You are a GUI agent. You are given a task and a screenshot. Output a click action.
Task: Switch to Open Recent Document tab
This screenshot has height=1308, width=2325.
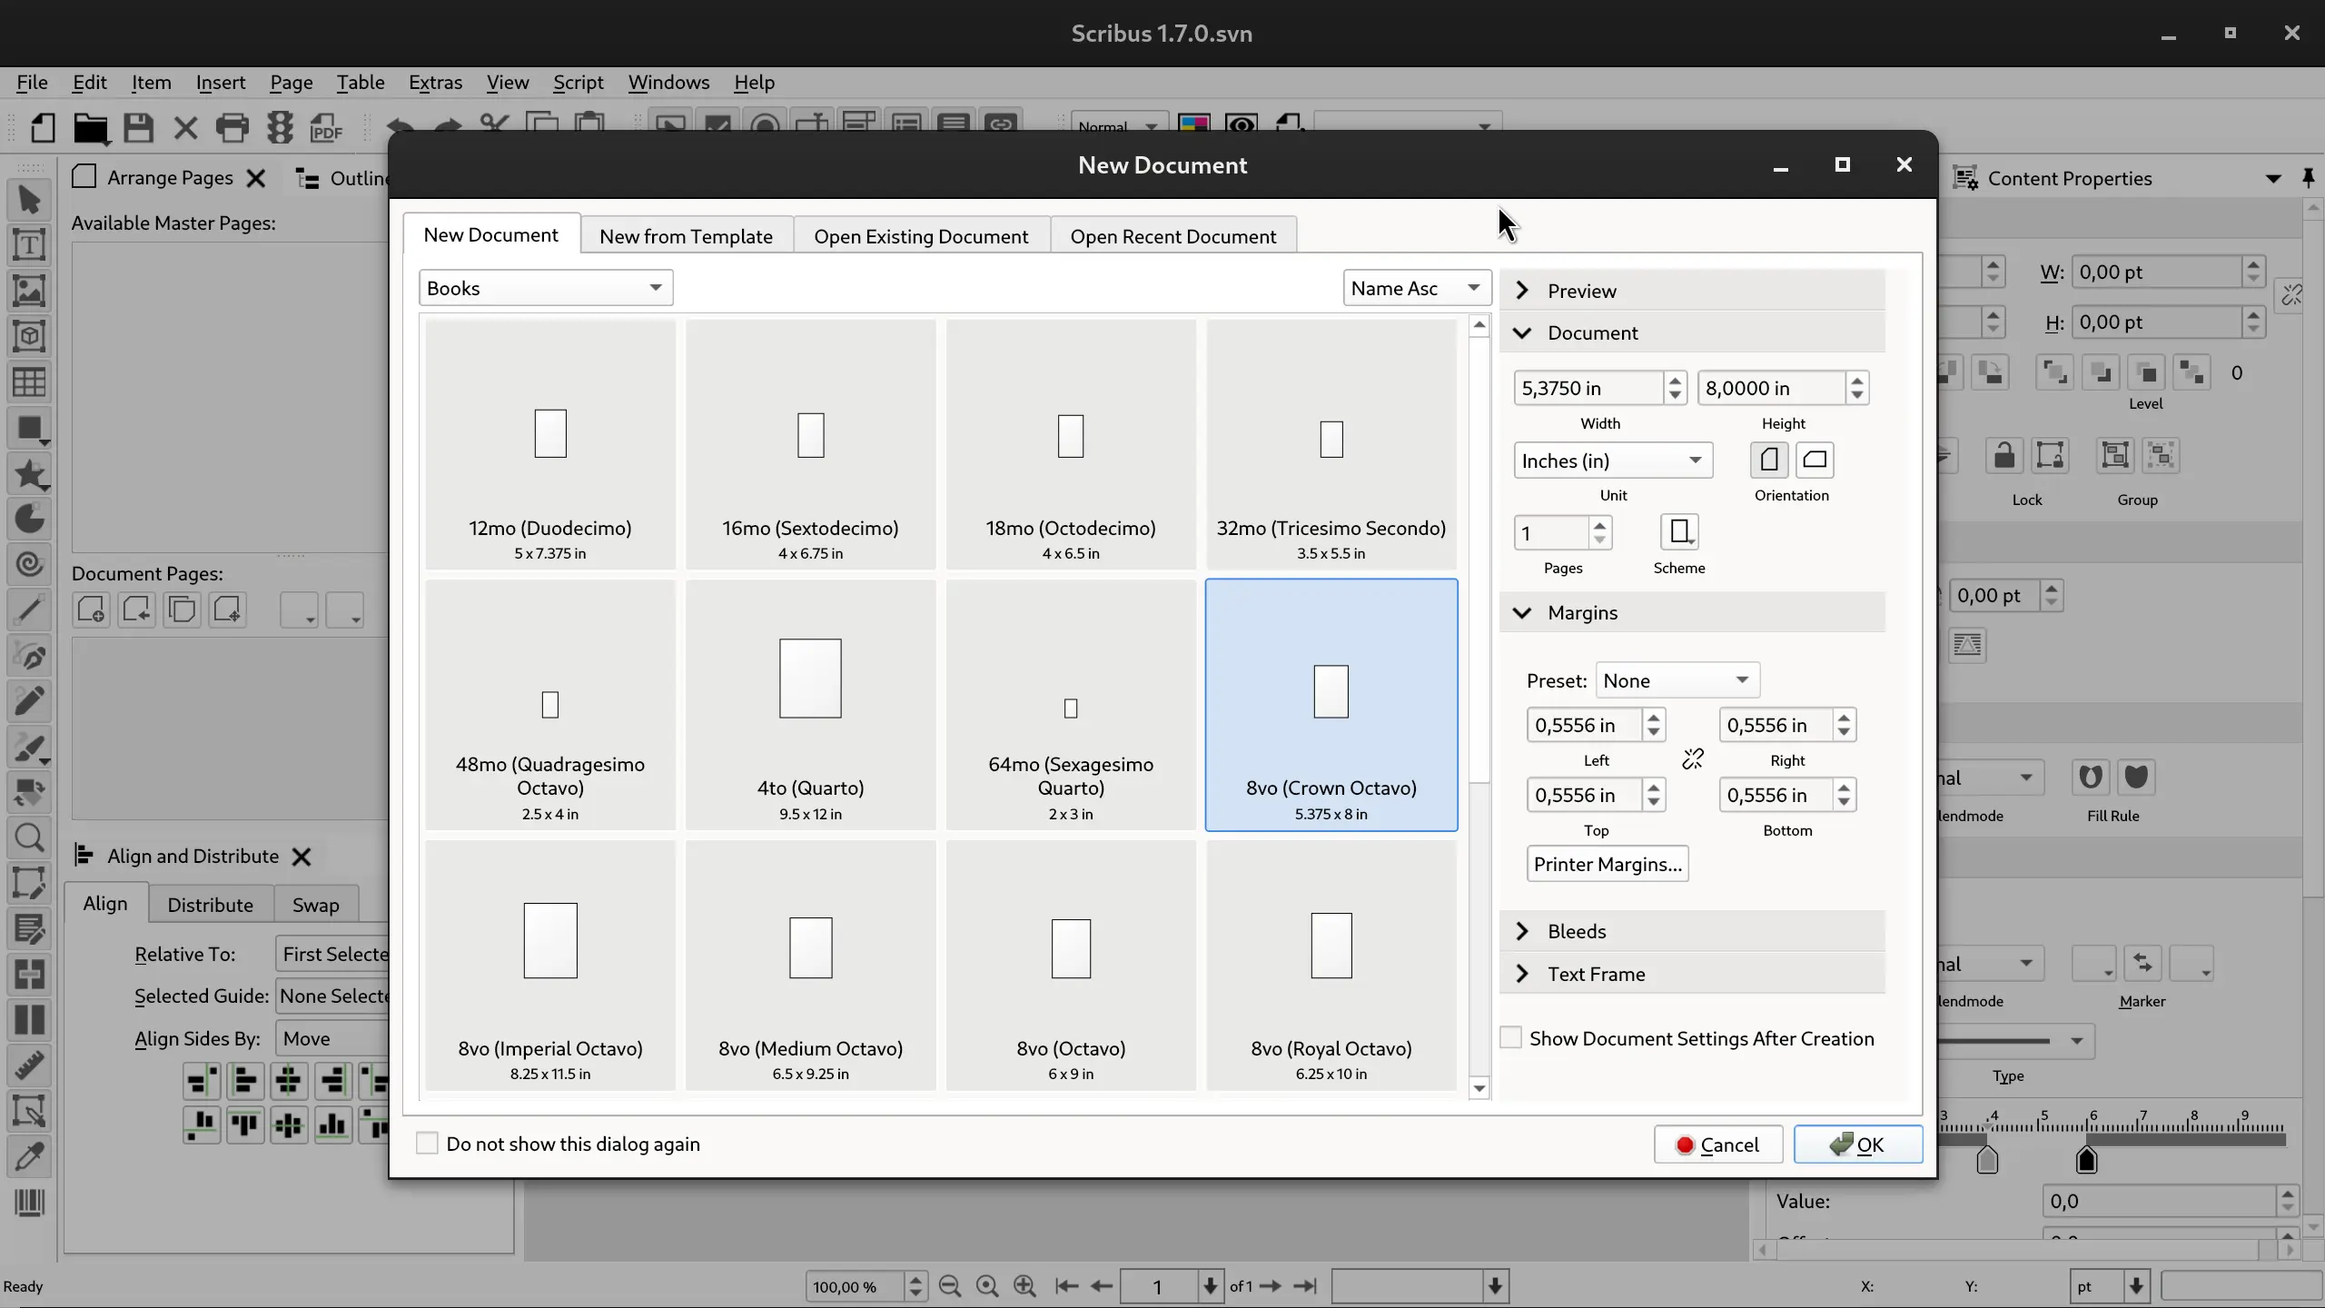point(1173,236)
